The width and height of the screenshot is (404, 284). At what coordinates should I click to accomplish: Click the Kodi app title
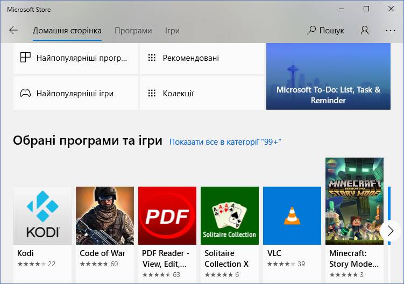point(25,253)
